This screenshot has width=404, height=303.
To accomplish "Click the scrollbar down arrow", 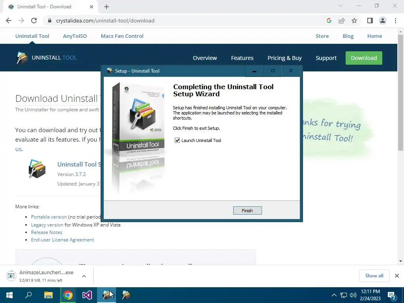I will tap(400, 261).
